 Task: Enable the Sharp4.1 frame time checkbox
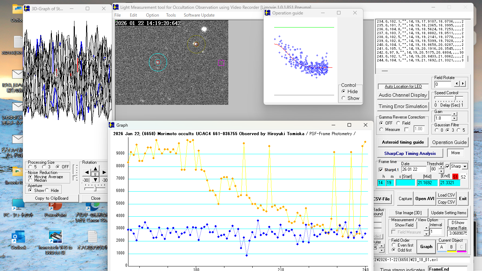pos(381,170)
